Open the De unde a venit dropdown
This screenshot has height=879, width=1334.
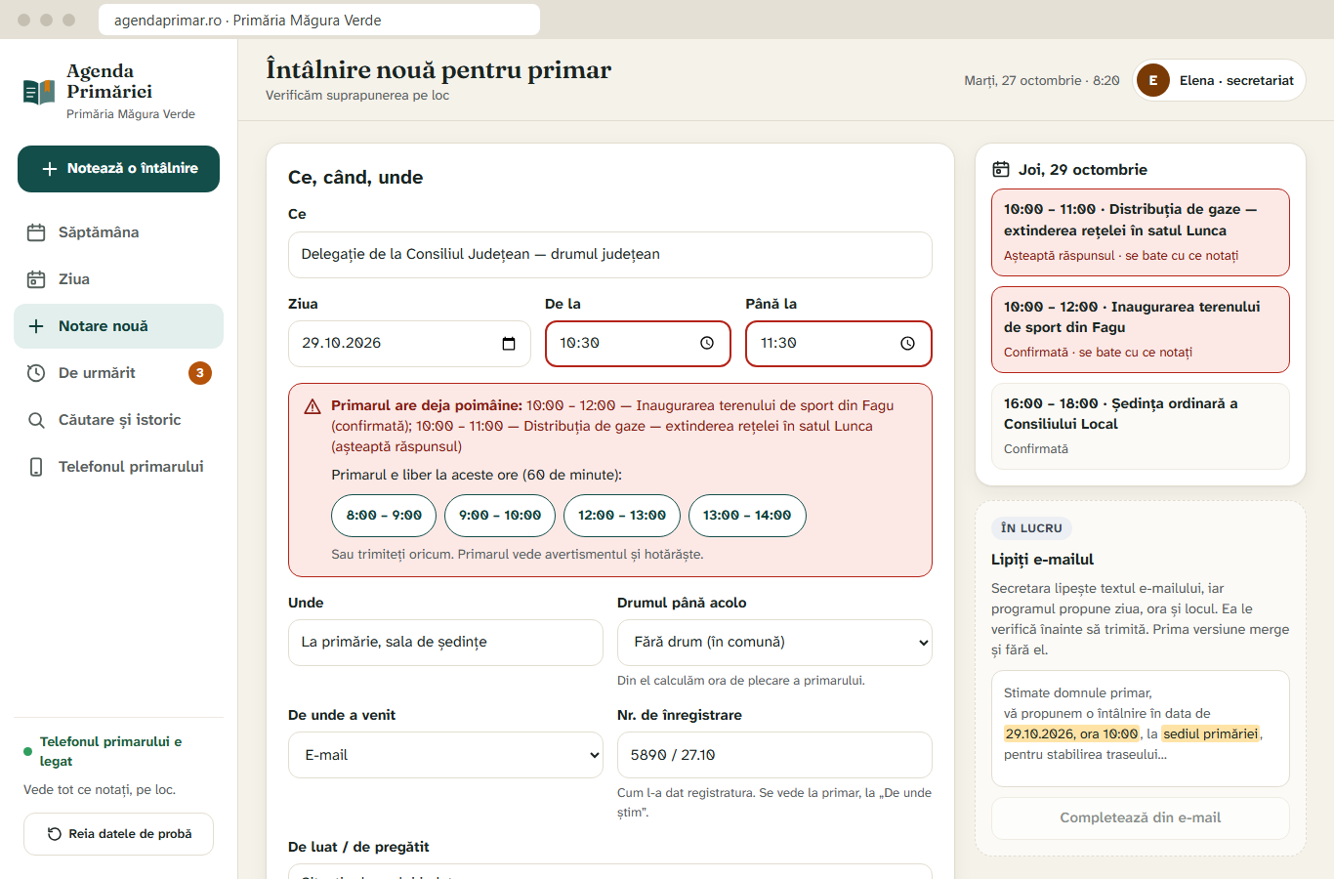pyautogui.click(x=445, y=755)
